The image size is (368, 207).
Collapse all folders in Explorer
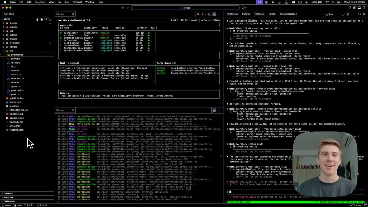click(x=50, y=19)
